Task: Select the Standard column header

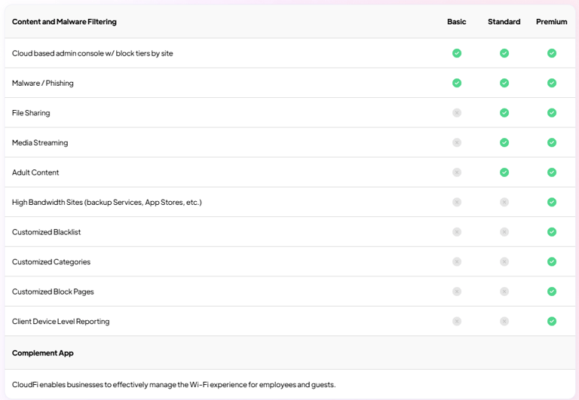Action: [504, 22]
